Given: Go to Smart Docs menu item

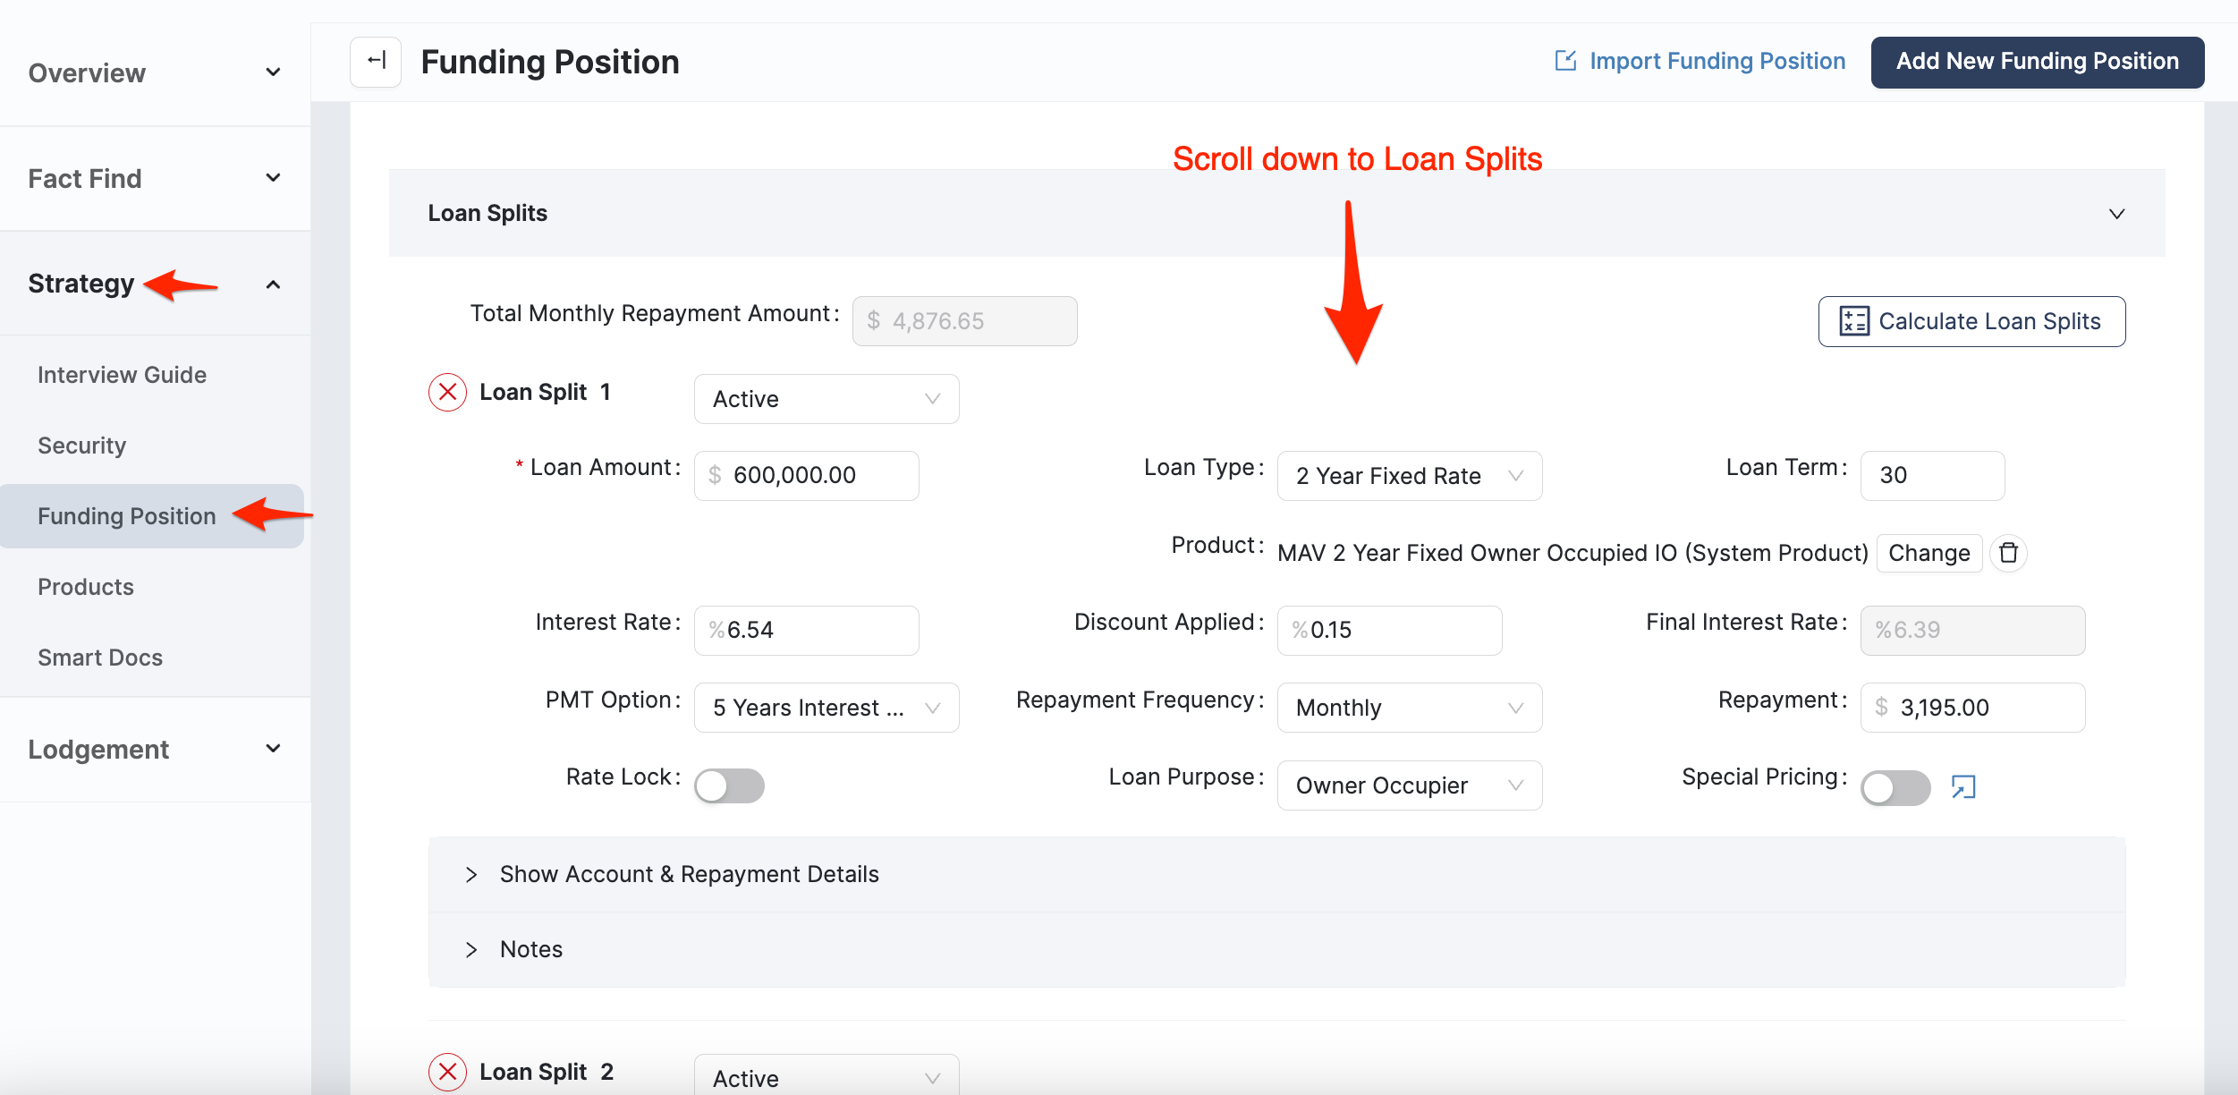Looking at the screenshot, I should point(100,658).
